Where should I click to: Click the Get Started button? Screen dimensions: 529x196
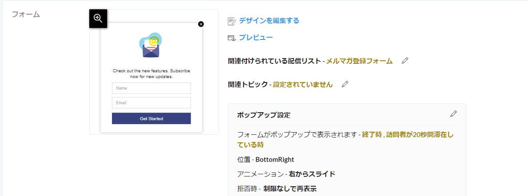151,118
